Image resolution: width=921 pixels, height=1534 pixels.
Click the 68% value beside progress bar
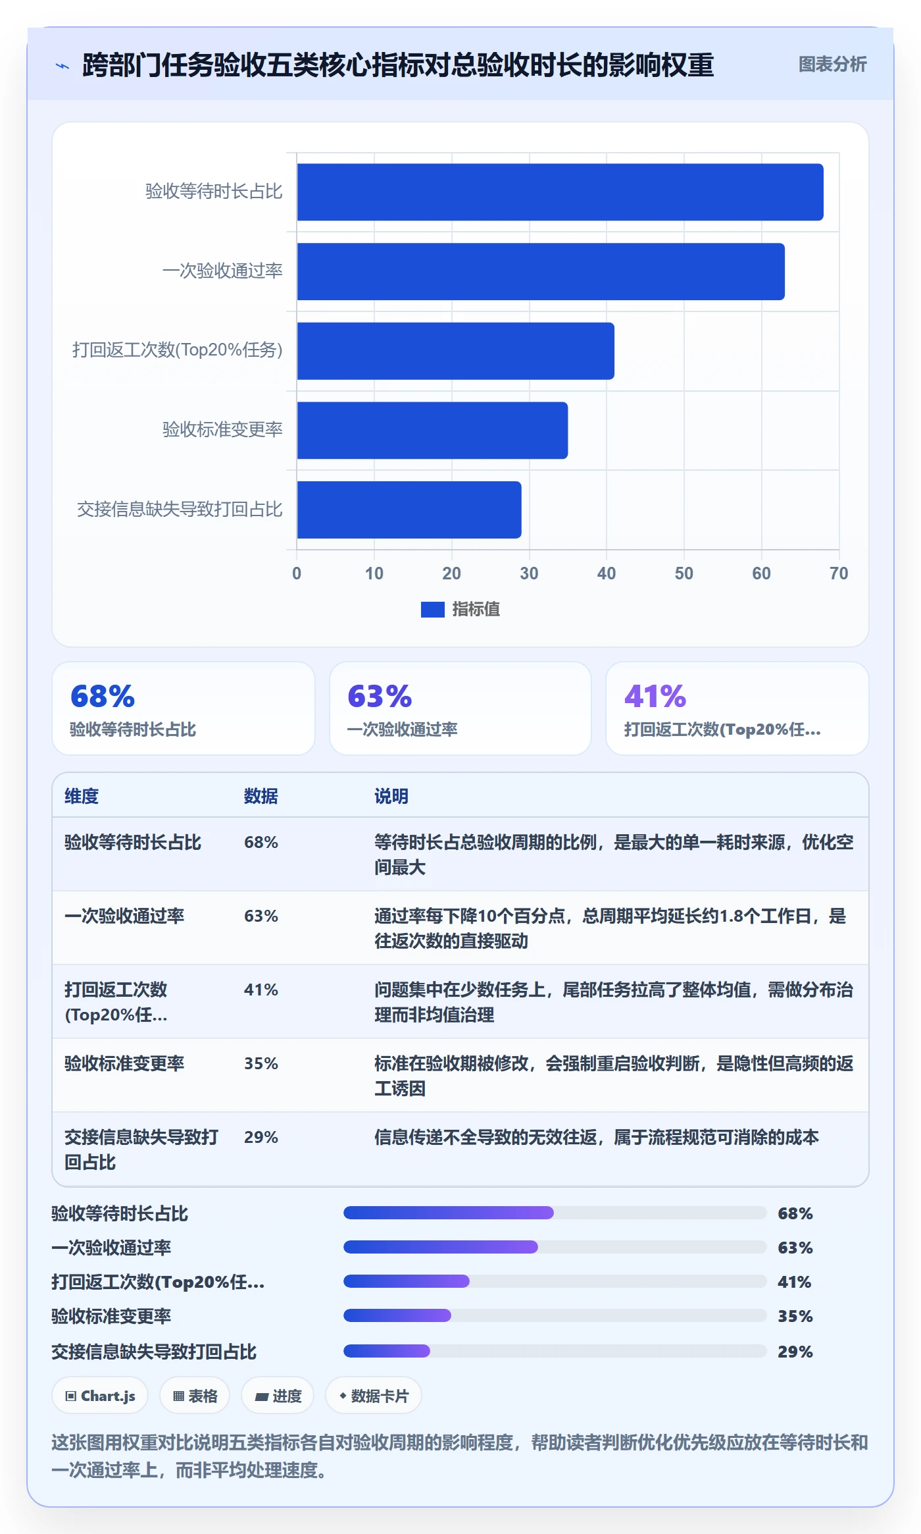pyautogui.click(x=795, y=1213)
